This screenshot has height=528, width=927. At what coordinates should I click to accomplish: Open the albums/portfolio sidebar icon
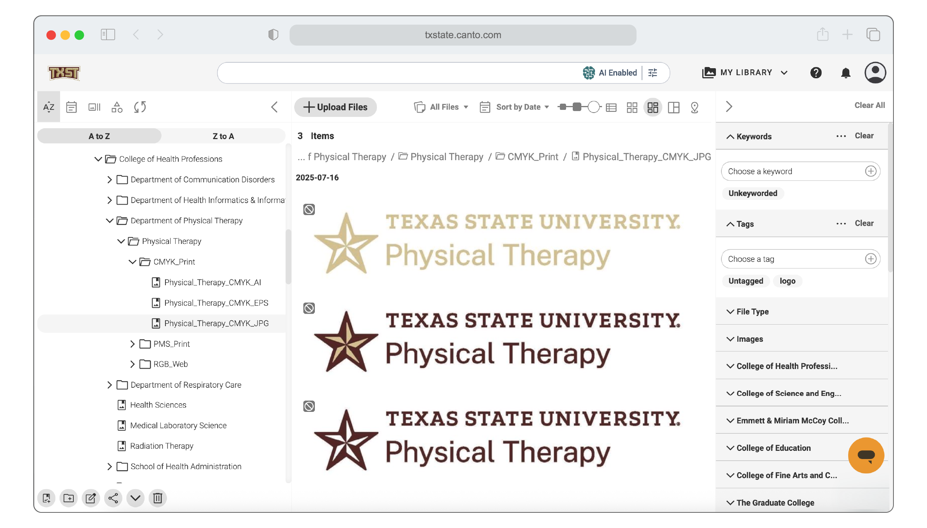[94, 107]
